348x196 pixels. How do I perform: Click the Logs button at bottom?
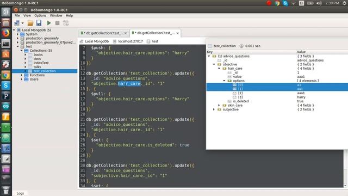pyautogui.click(x=20, y=193)
